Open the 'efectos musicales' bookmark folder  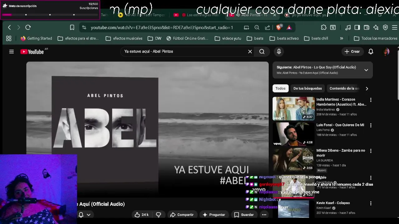coord(124,38)
